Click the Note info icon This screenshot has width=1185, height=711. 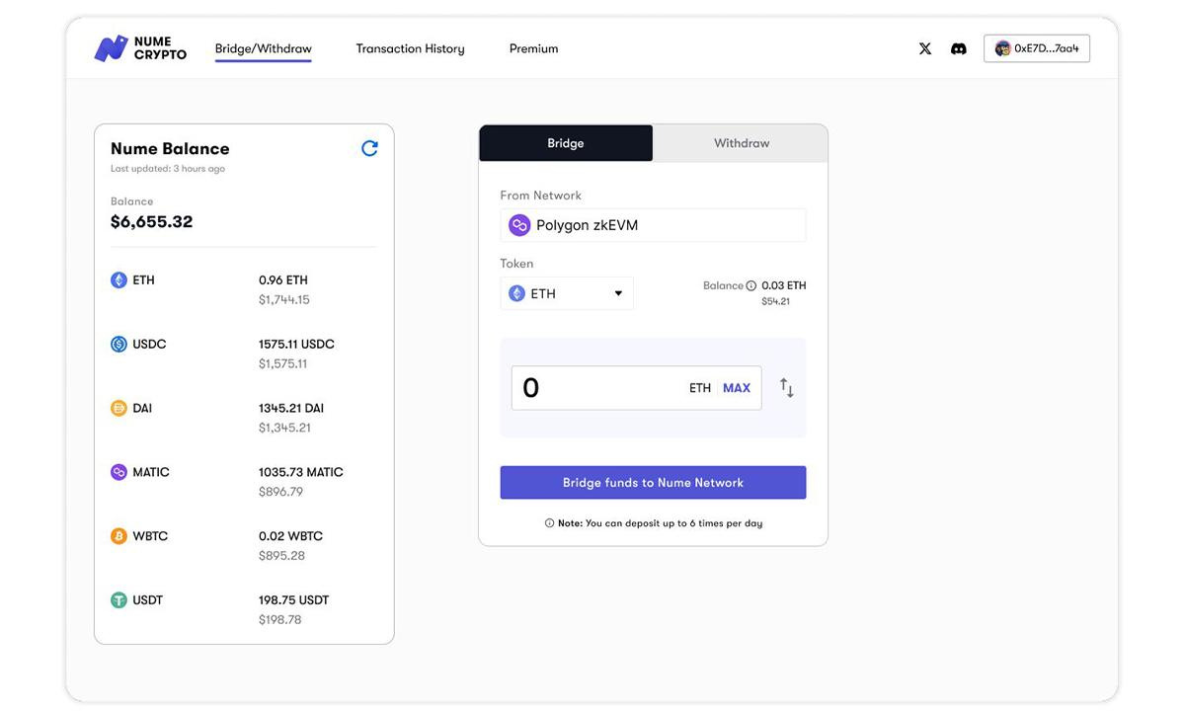(549, 523)
